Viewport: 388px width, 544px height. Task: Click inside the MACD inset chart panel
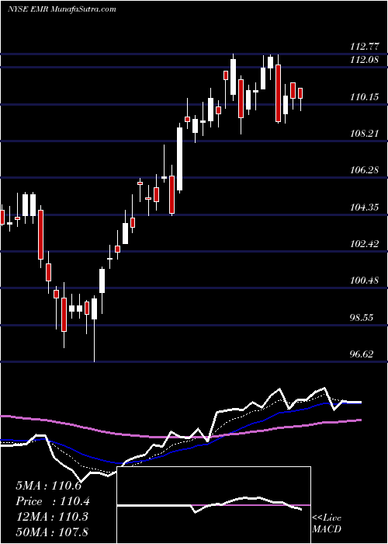tap(213, 505)
